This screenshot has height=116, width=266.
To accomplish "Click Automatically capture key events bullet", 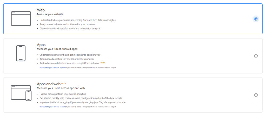I will (x=66, y=59).
